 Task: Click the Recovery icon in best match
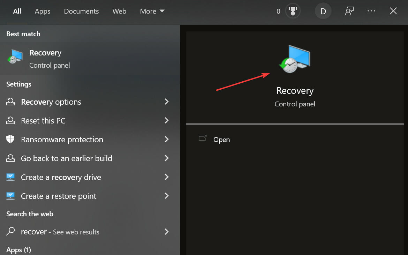click(15, 57)
